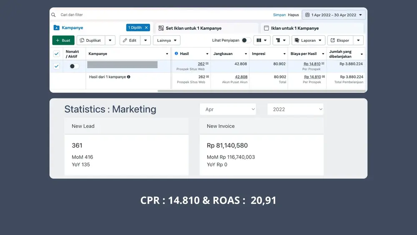Uncheck the campaign row checkbox
417x235 pixels.
(x=56, y=66)
